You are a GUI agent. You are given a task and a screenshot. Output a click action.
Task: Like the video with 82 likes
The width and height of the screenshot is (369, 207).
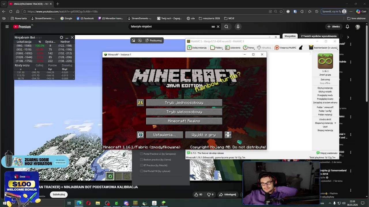point(199,194)
